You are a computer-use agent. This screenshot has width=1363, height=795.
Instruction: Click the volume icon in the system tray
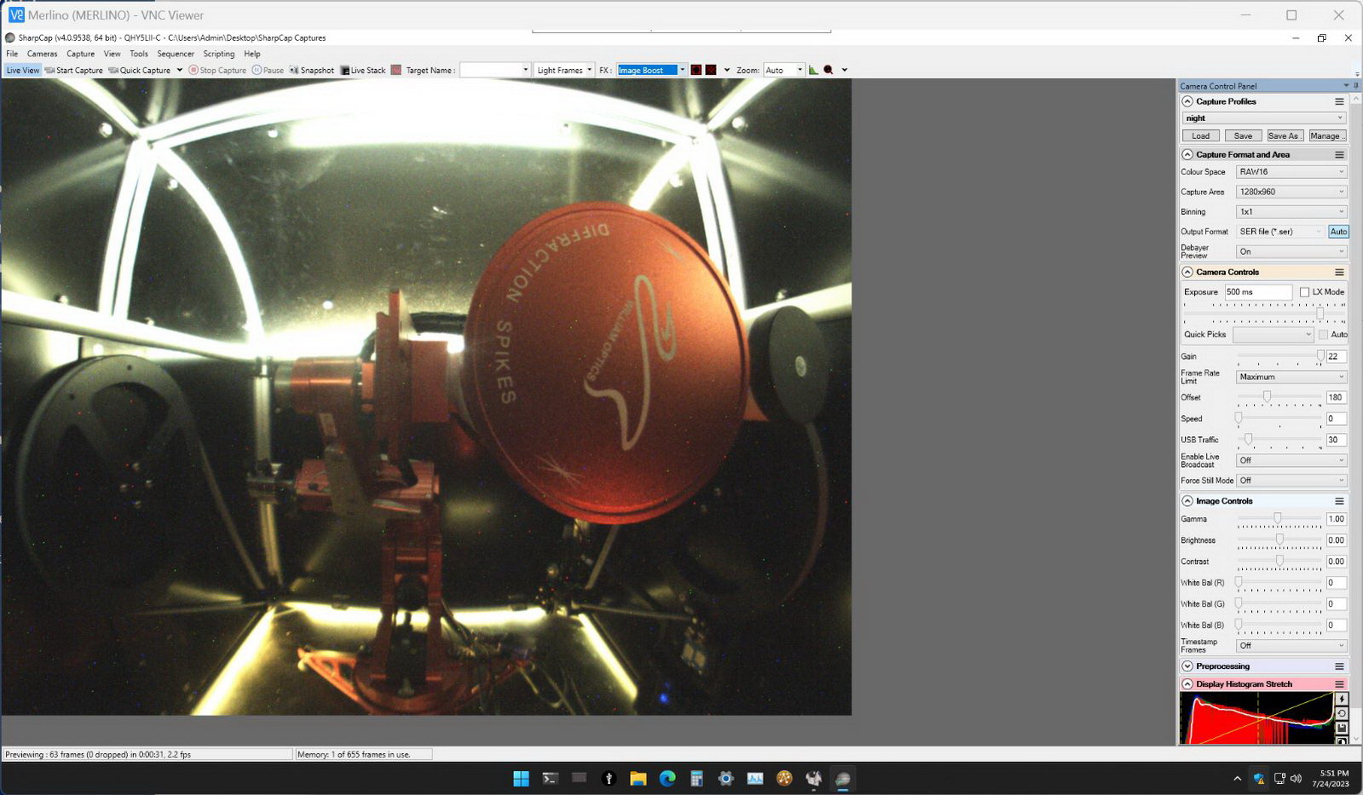(1297, 778)
